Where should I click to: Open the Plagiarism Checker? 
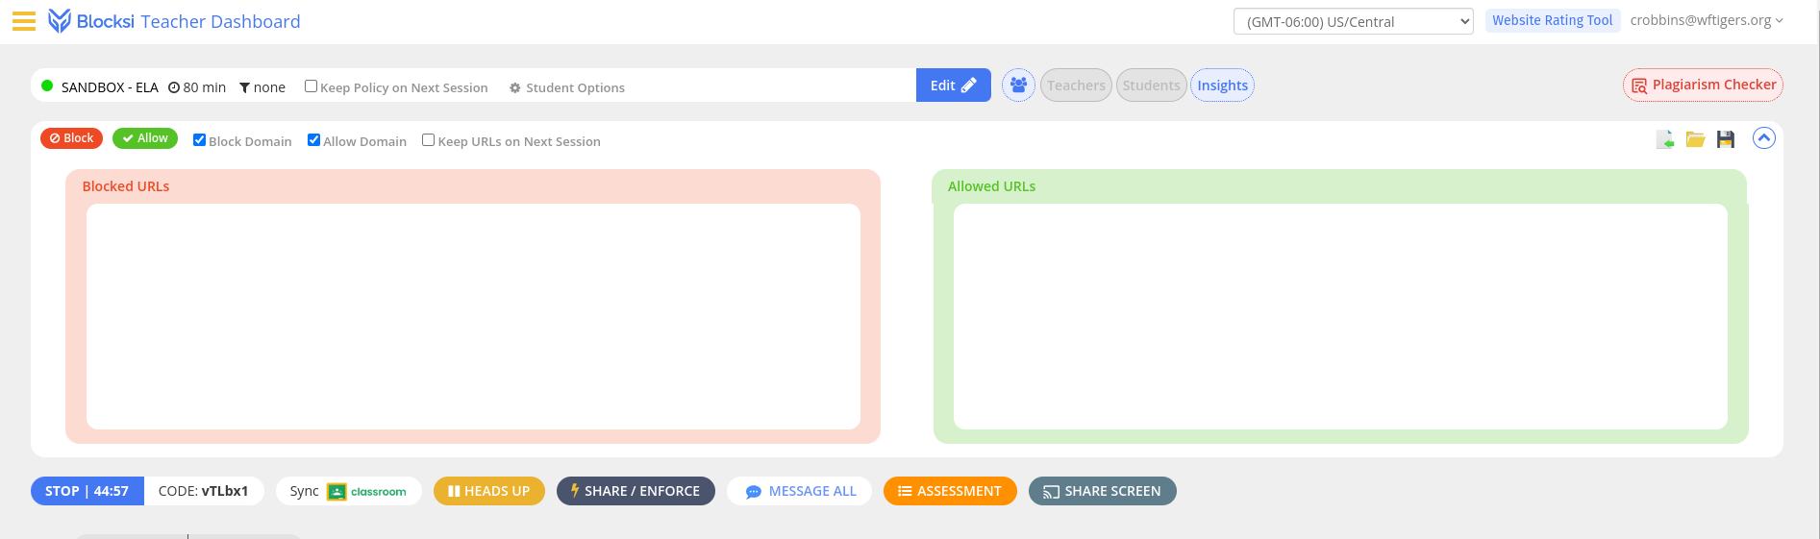coord(1703,85)
